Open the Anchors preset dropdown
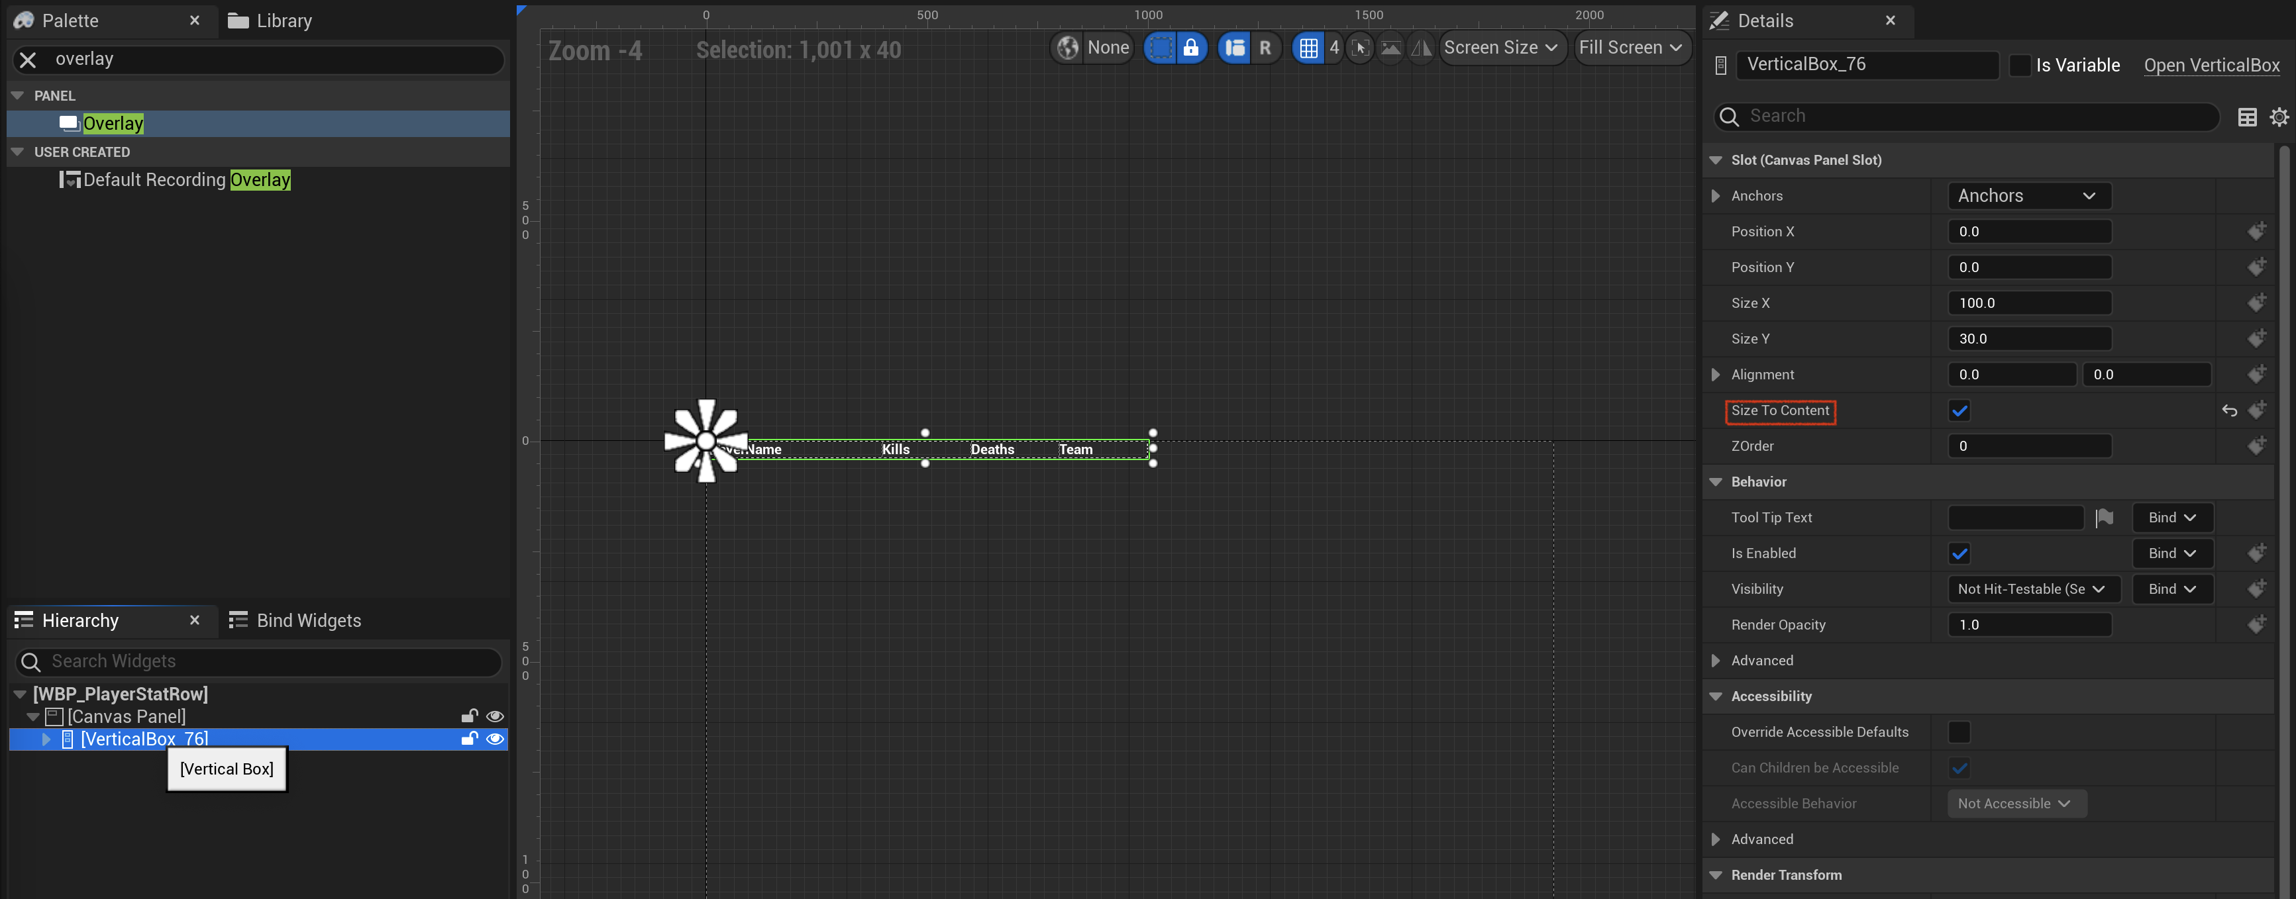The width and height of the screenshot is (2296, 899). (2028, 196)
